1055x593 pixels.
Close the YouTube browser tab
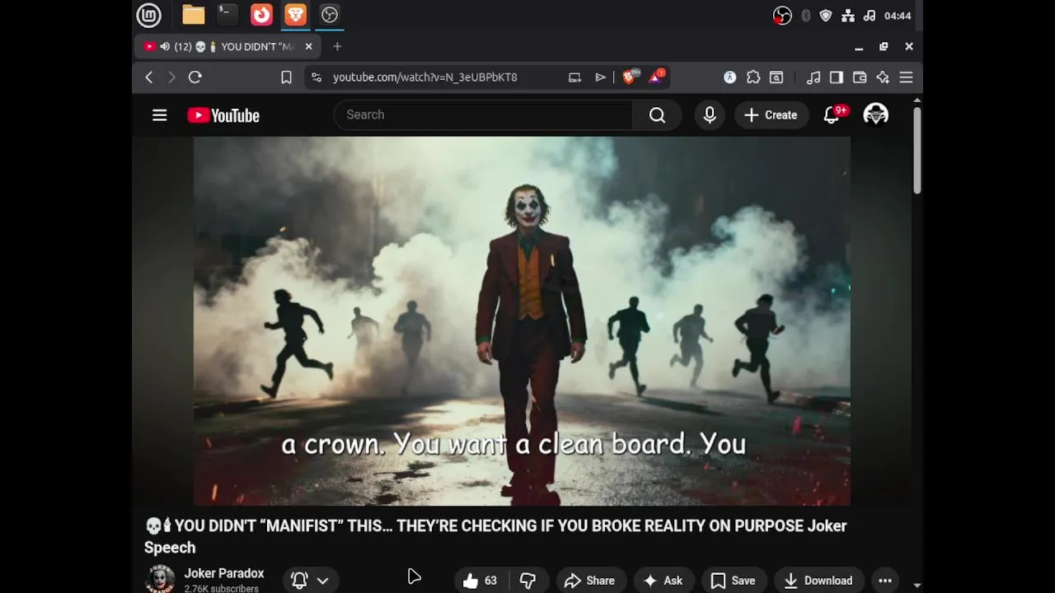pos(309,47)
